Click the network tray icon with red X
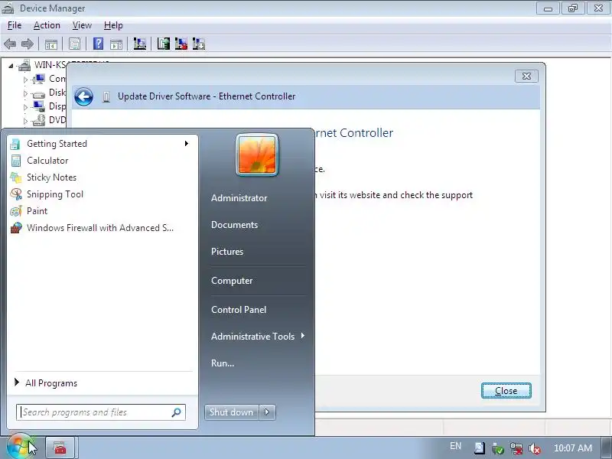The image size is (612, 459). tap(516, 448)
